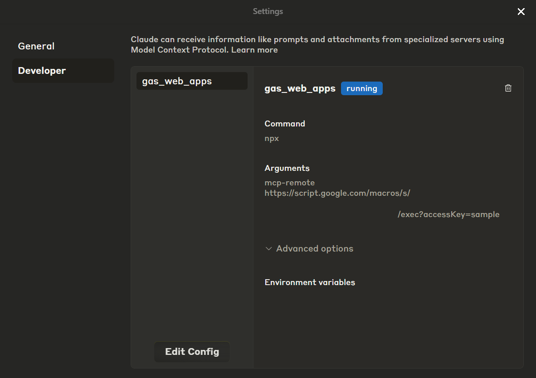Viewport: 536px width, 378px height.
Task: Click the chevron beside Advanced options
Action: click(269, 248)
